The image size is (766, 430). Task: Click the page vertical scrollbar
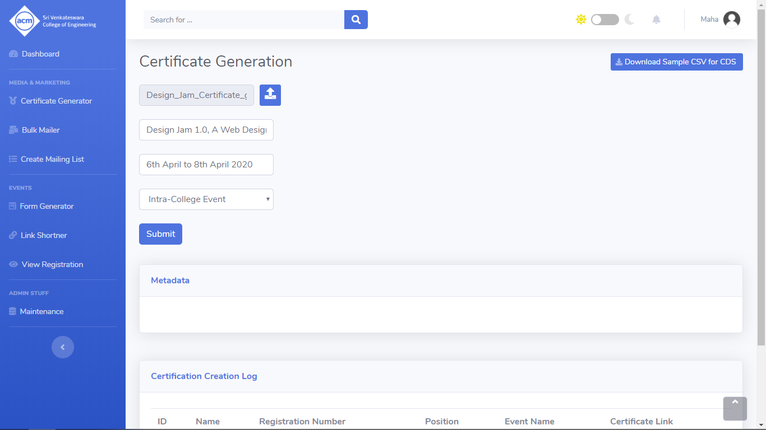(x=761, y=168)
